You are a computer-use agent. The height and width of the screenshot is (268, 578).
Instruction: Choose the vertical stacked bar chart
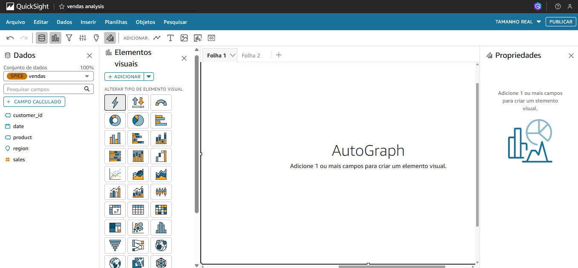161,138
